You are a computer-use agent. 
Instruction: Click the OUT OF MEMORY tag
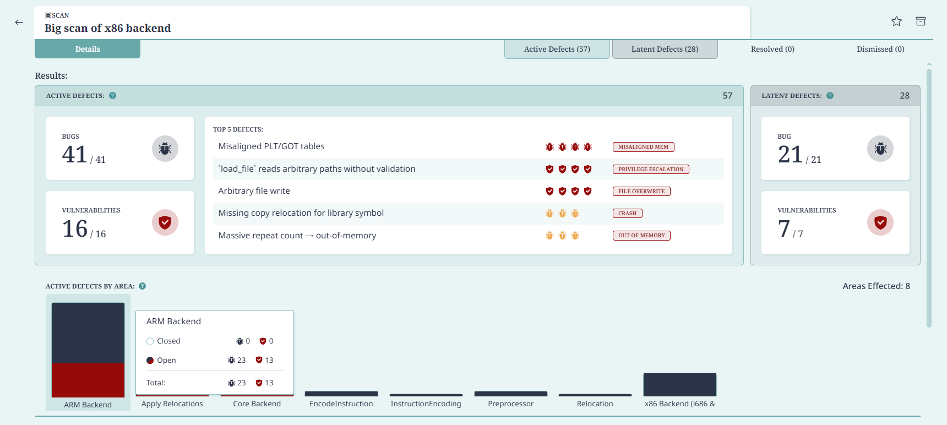tap(641, 236)
